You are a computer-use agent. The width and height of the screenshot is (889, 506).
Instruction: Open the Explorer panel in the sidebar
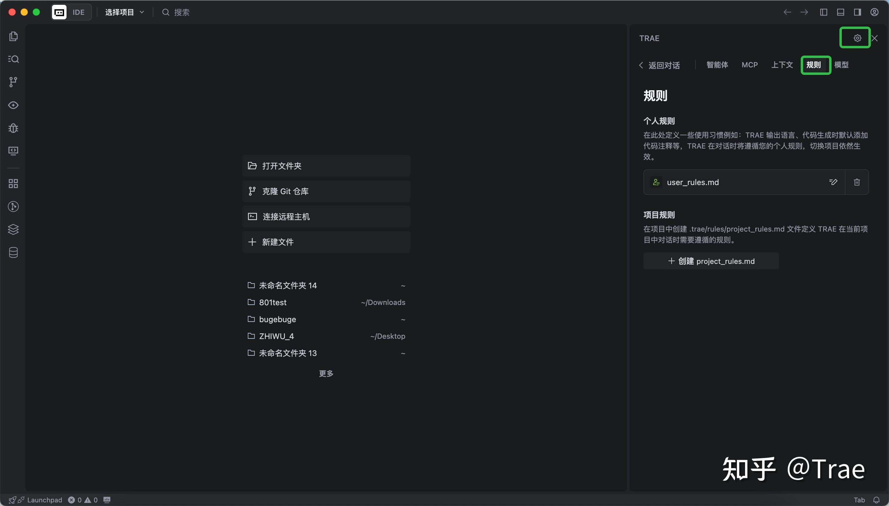(13, 36)
